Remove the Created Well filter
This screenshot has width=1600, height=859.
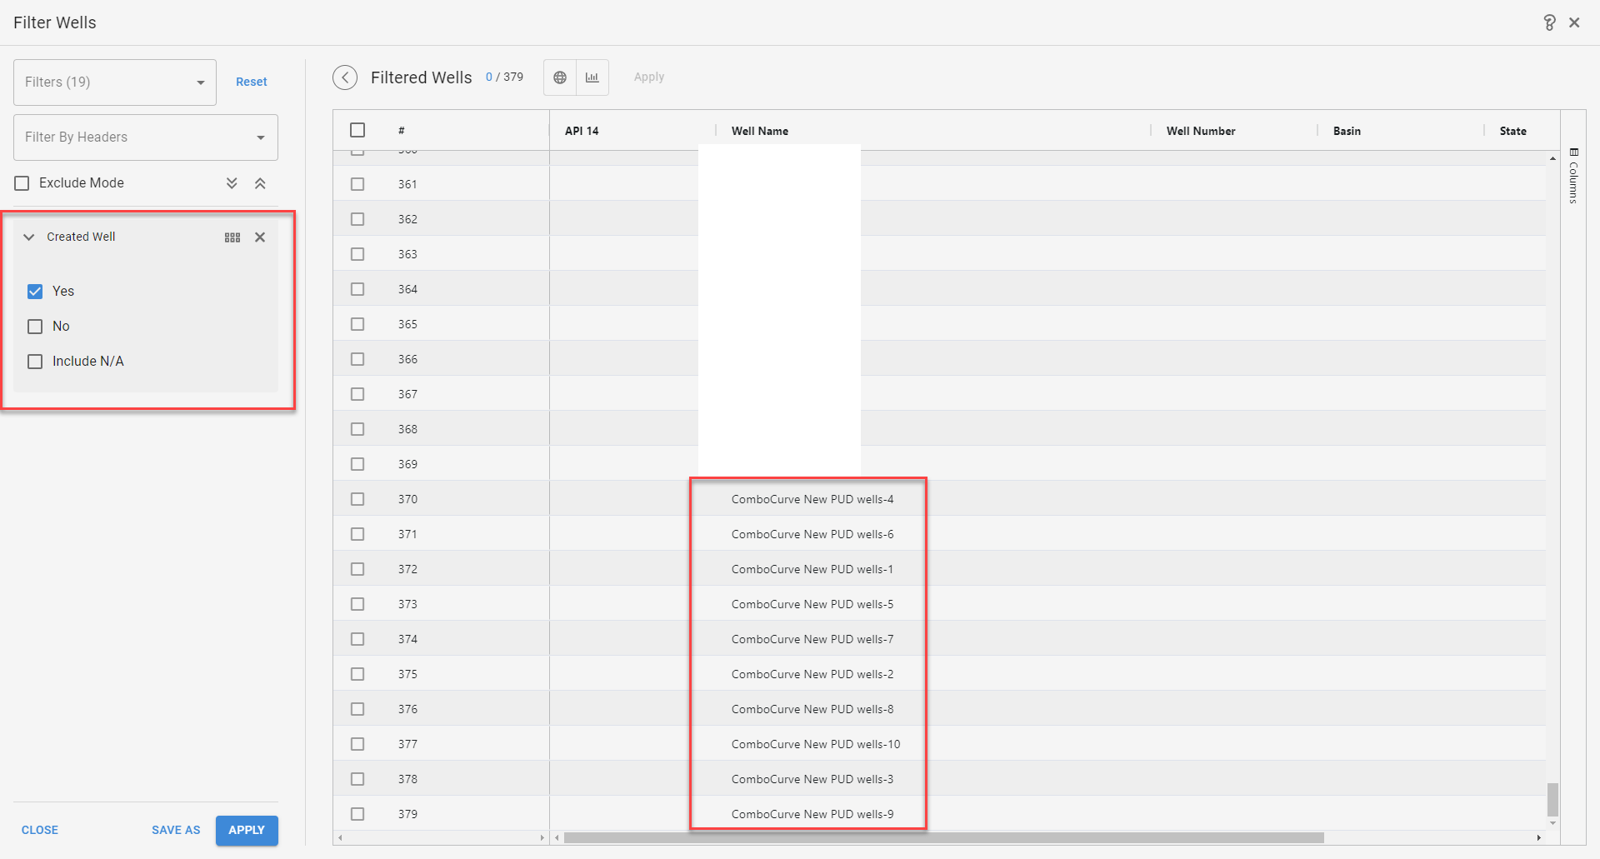tap(260, 237)
